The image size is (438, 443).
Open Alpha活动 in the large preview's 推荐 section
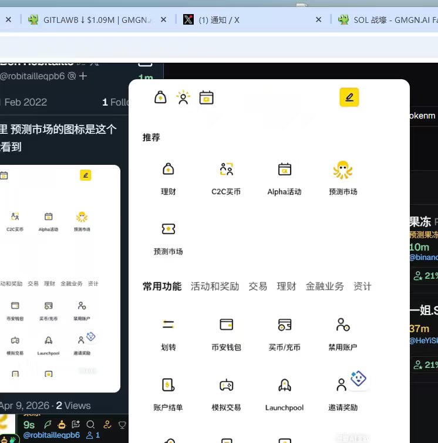(284, 170)
